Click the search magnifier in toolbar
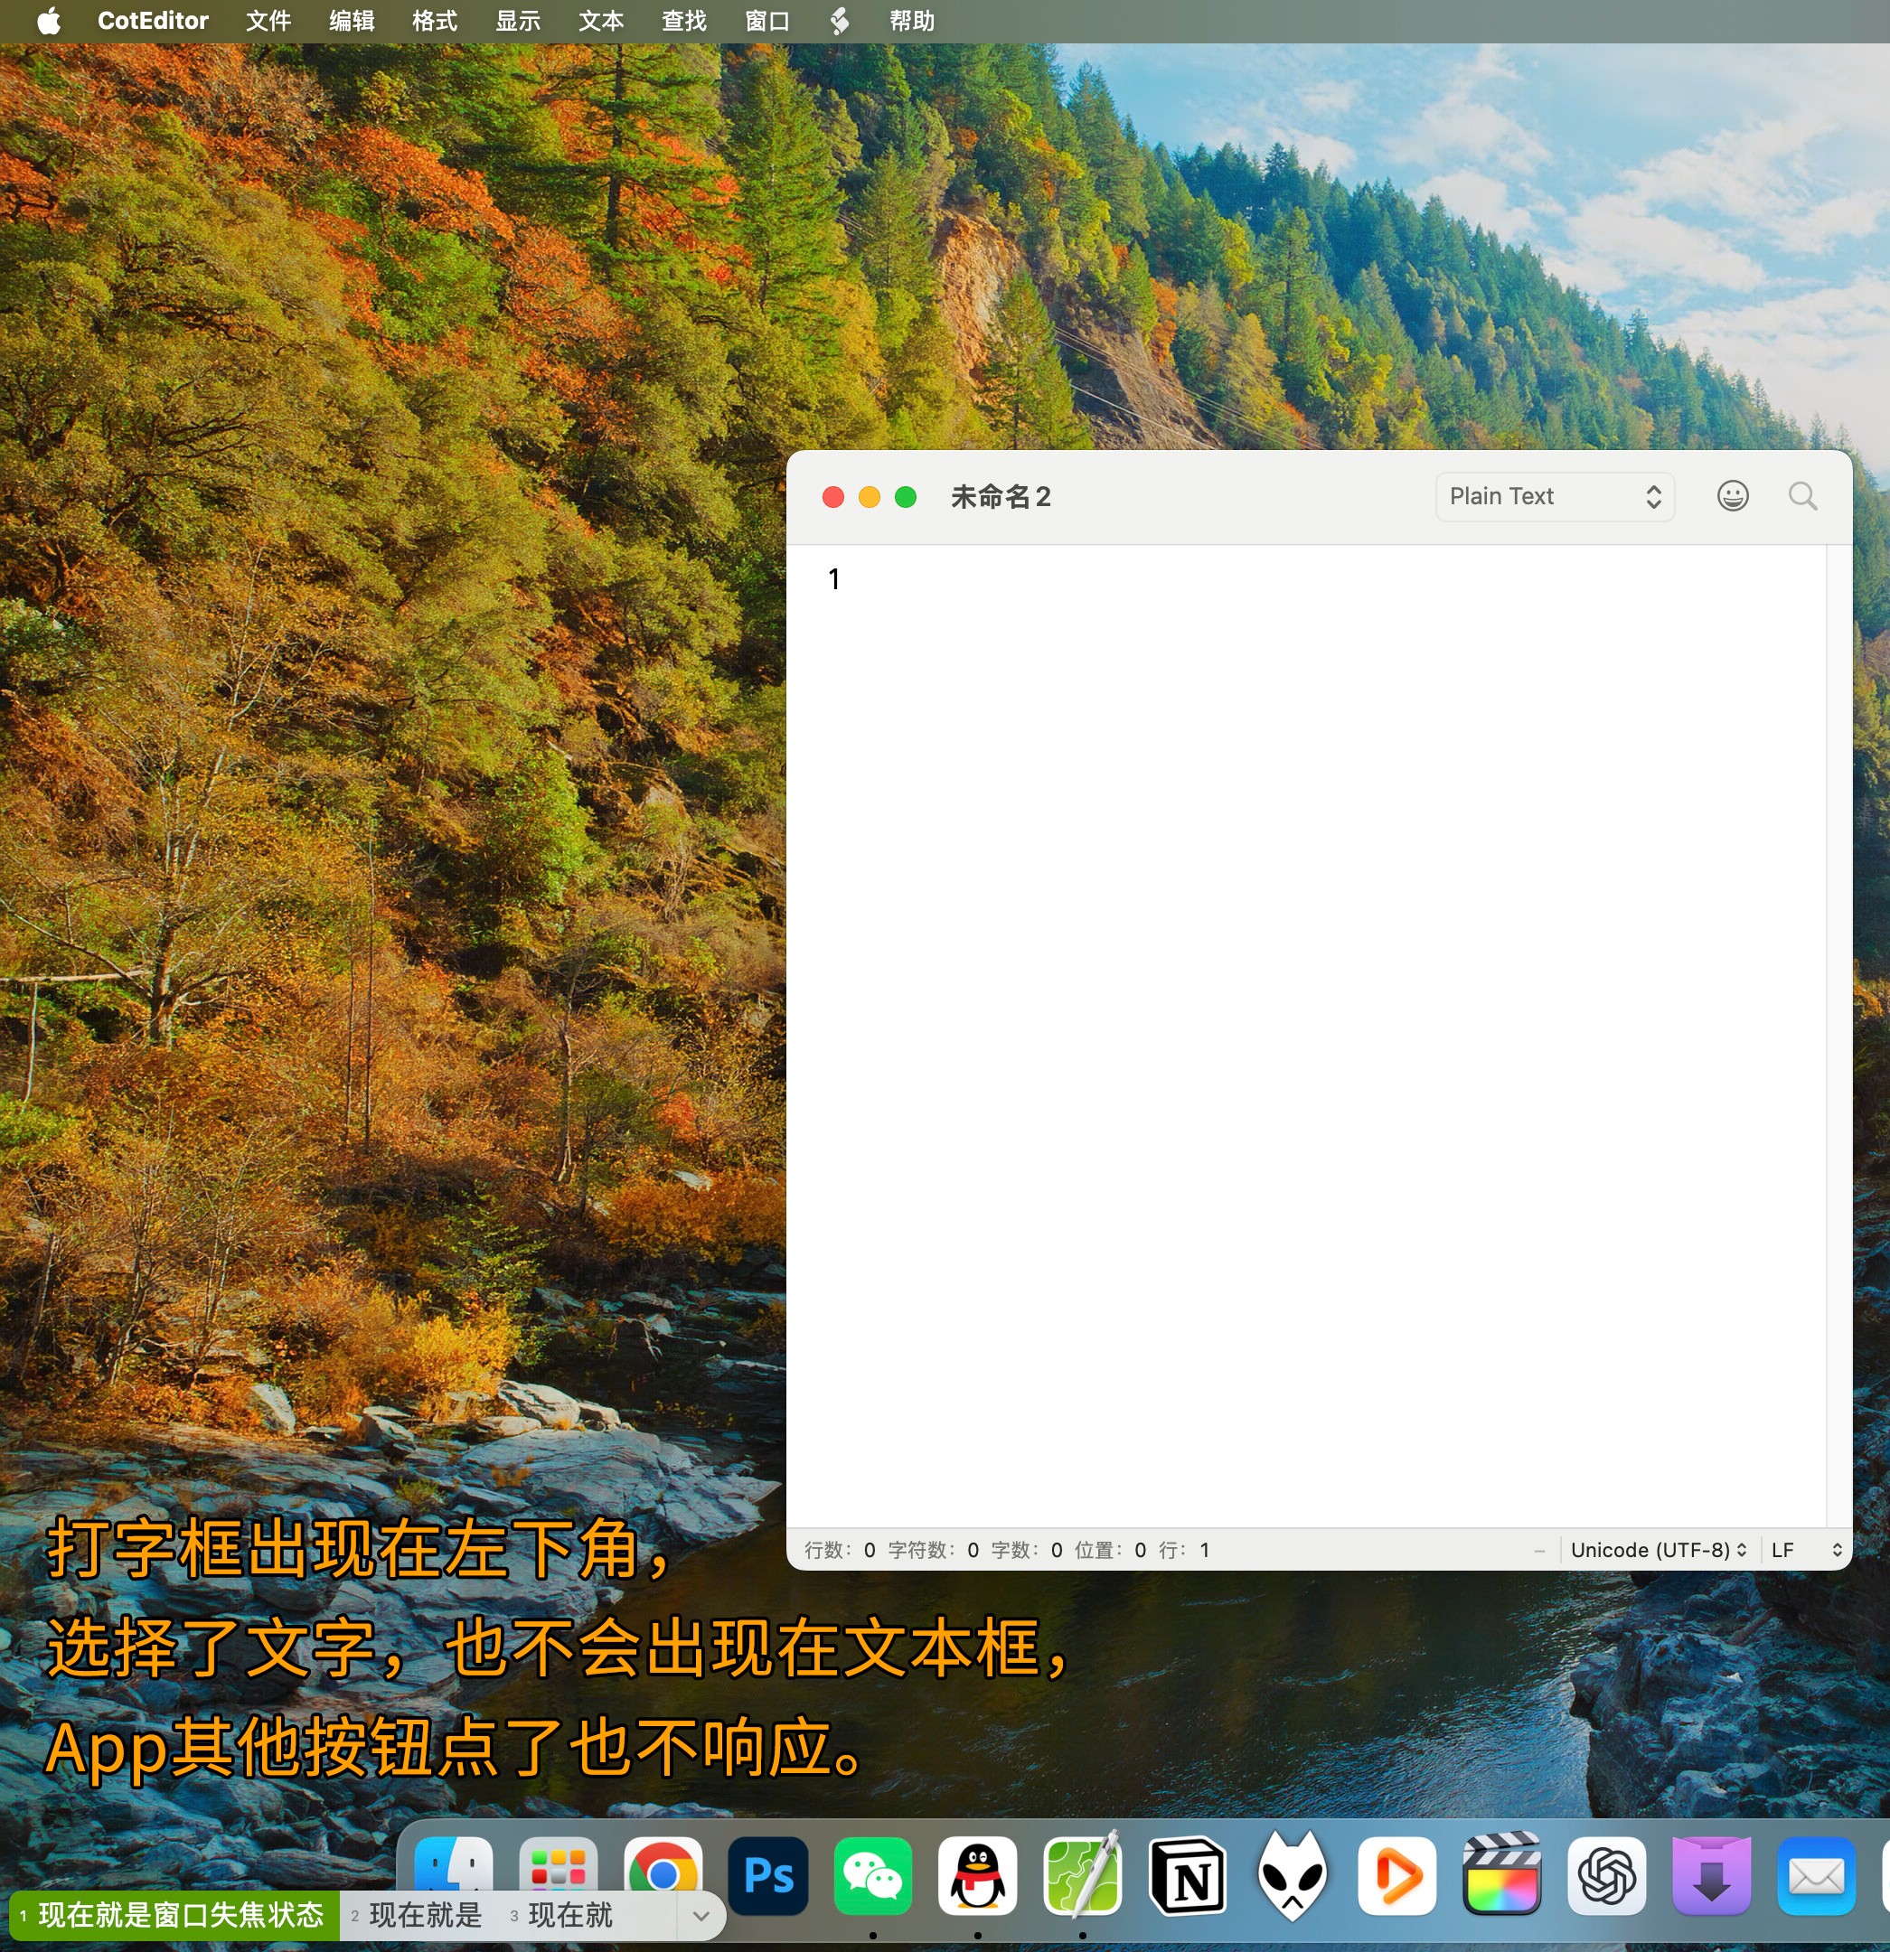This screenshot has height=1952, width=1890. click(x=1801, y=496)
